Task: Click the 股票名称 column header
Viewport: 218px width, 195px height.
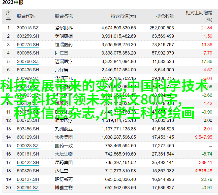Action: pos(64,16)
